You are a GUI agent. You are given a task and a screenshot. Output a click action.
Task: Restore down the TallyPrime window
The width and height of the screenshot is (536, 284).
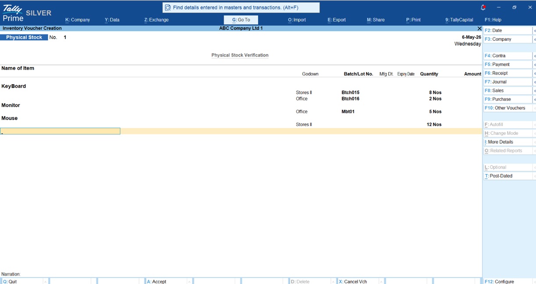tap(514, 7)
